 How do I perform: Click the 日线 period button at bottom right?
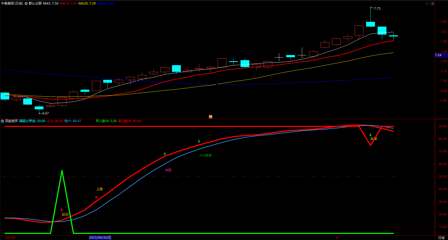pos(442,238)
